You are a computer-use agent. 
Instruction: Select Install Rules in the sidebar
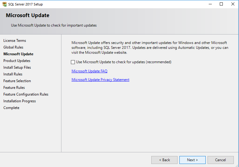pyautogui.click(x=13, y=74)
